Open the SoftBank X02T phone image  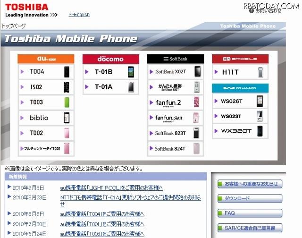197,71
